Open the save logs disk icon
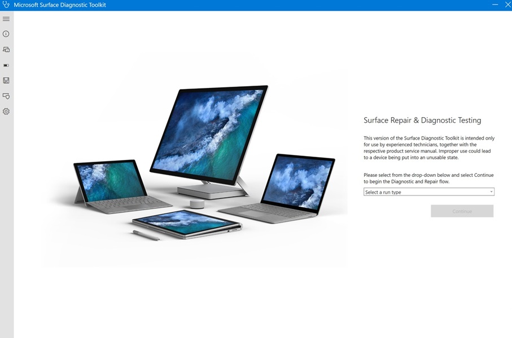This screenshot has height=338, width=512. coord(6,81)
